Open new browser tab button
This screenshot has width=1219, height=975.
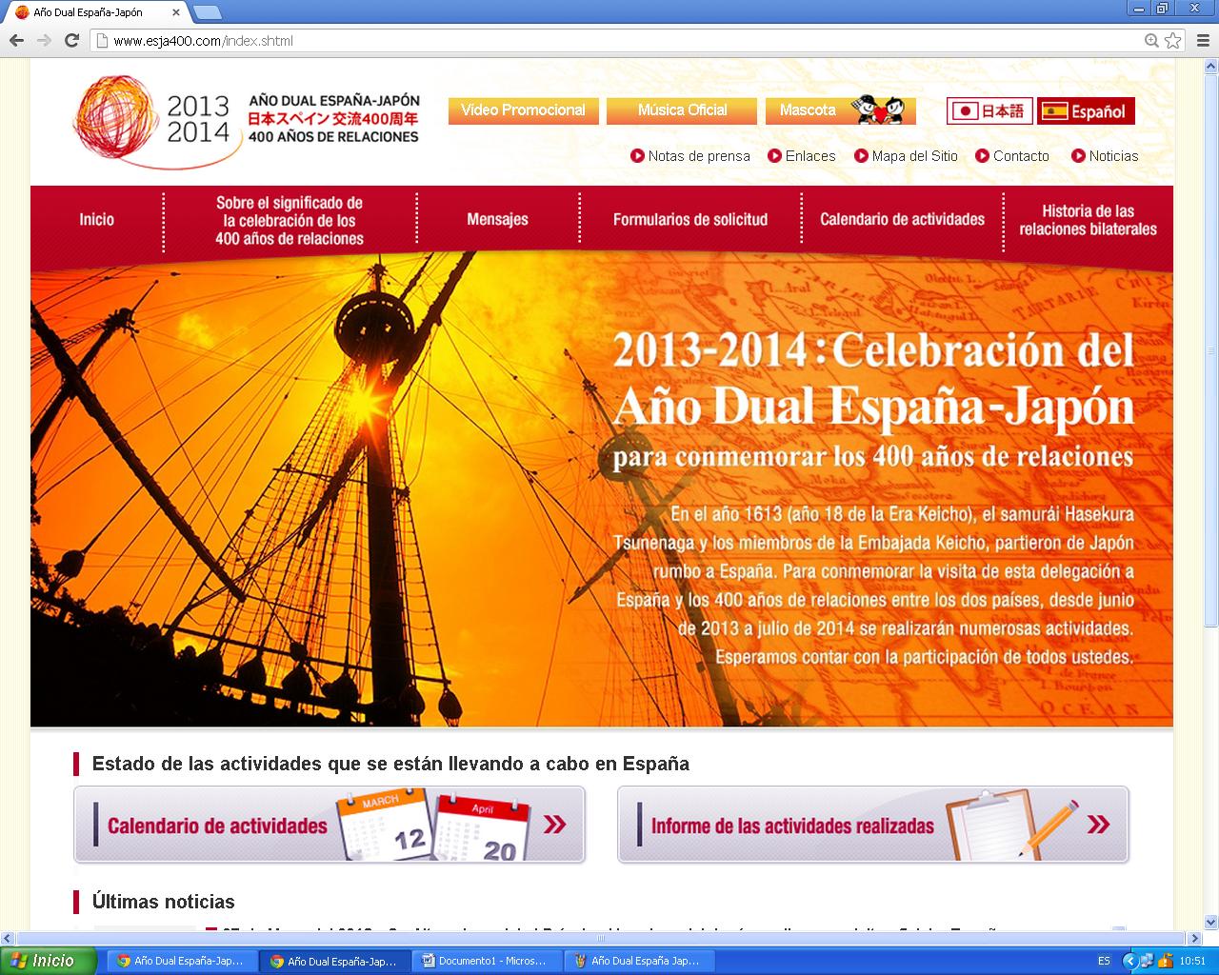point(207,12)
